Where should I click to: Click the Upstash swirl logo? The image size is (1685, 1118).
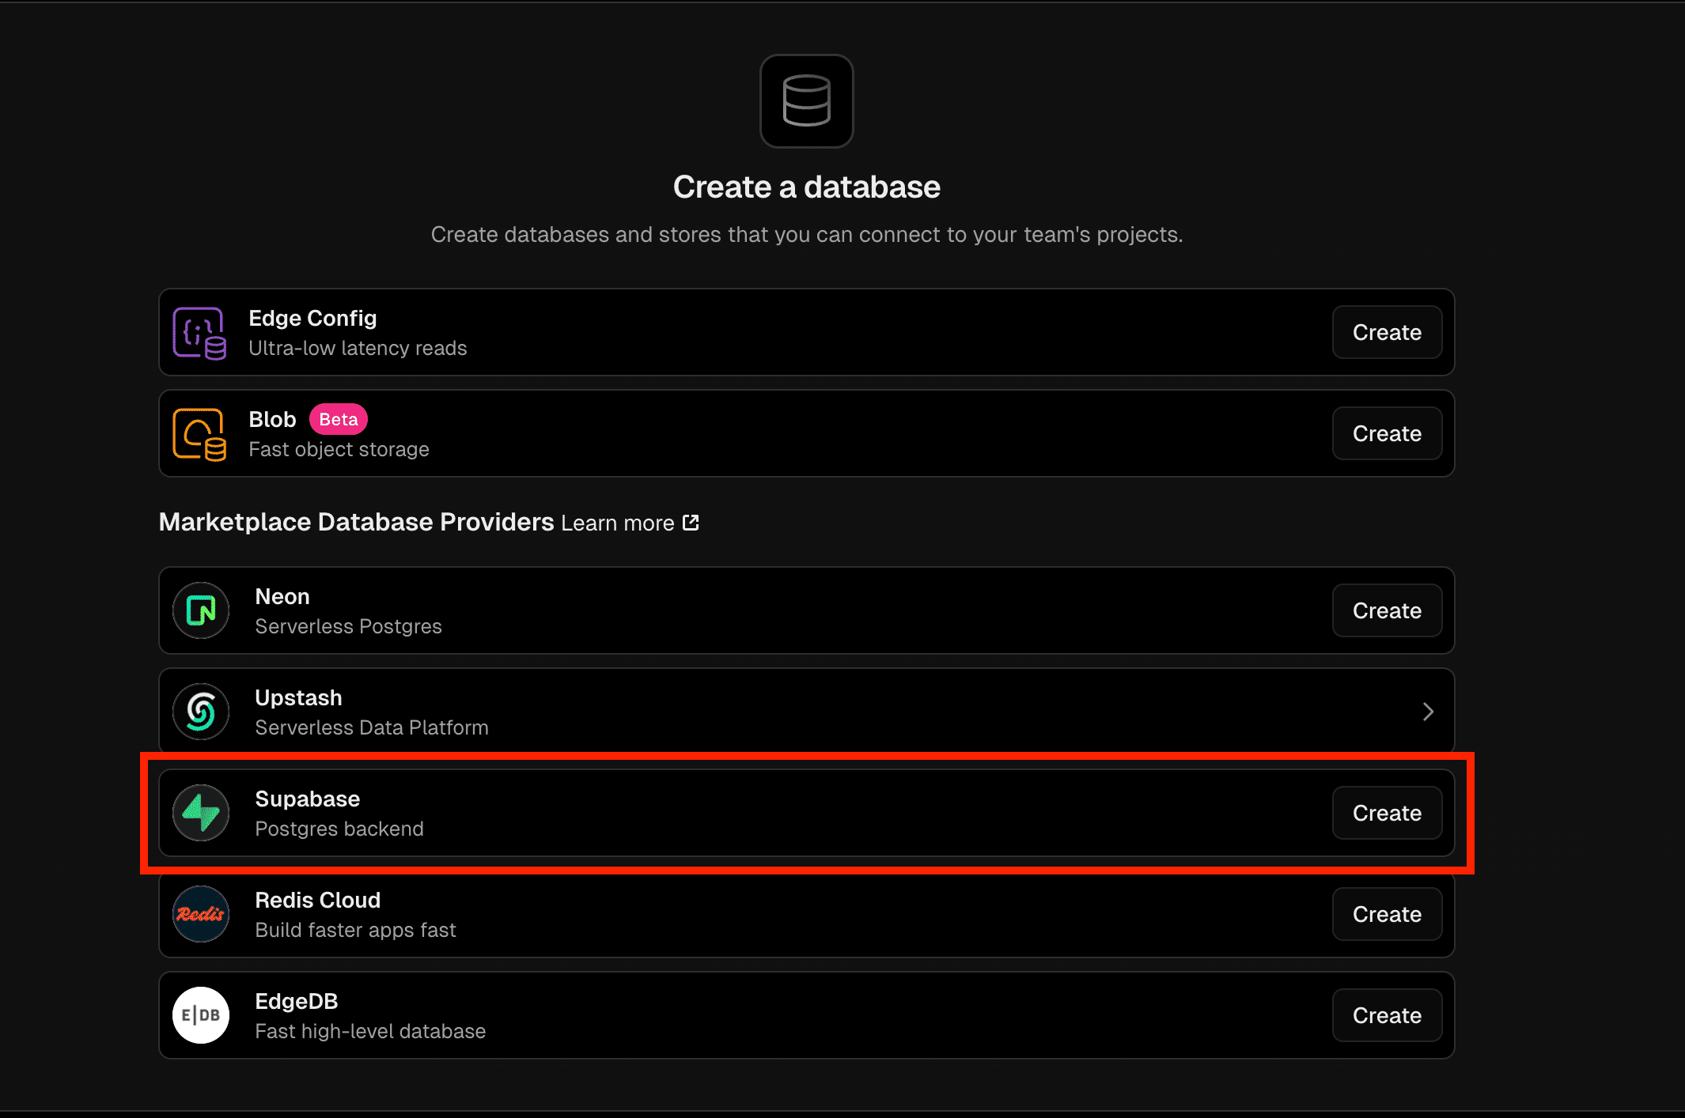[x=201, y=712]
